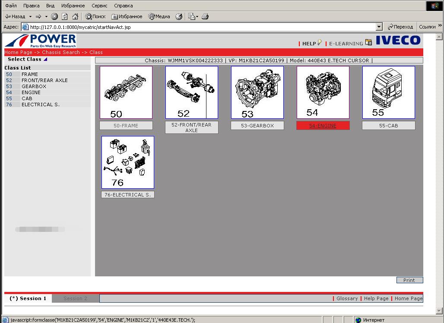Click the Переход go button

[x=400, y=27]
